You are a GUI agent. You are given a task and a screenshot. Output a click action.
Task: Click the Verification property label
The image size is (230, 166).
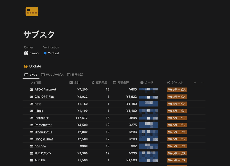[51, 47]
